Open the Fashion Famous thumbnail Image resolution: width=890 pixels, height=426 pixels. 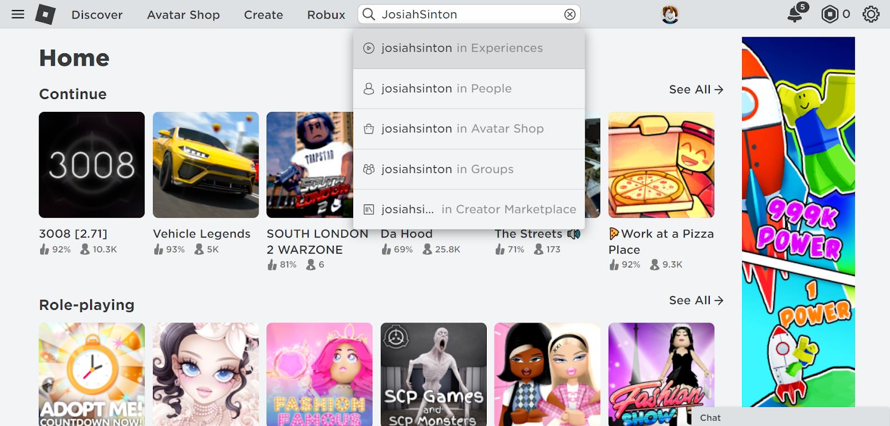(319, 374)
